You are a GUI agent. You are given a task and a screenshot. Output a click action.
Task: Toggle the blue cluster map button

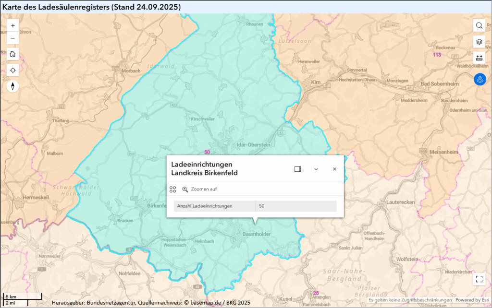480,80
